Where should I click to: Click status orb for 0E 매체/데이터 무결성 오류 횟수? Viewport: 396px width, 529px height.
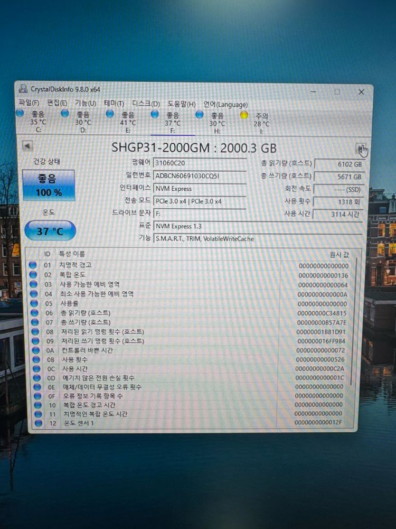click(37, 387)
